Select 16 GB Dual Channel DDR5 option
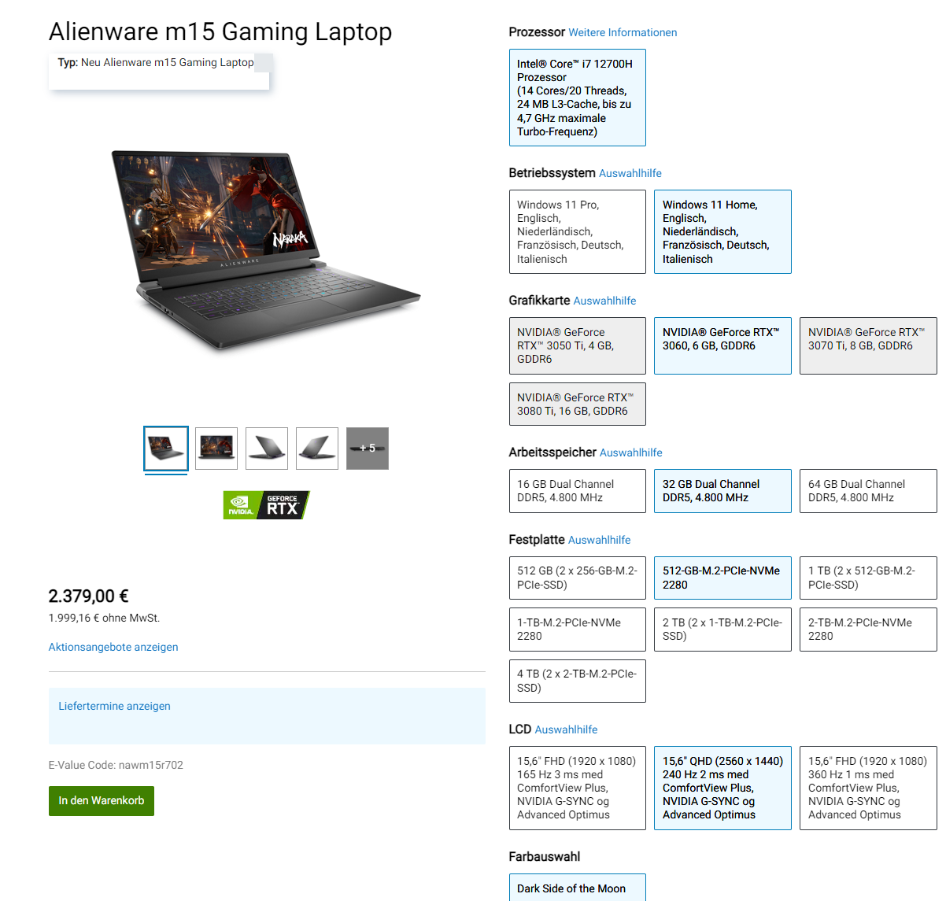The height and width of the screenshot is (901, 946). pyautogui.click(x=578, y=491)
